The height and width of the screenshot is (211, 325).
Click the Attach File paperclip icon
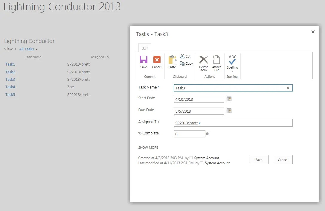216,60
